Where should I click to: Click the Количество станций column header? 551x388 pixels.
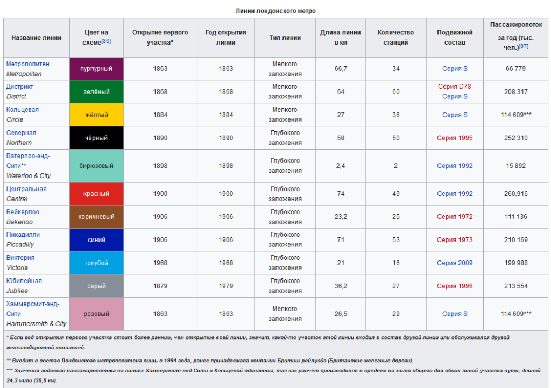pyautogui.click(x=395, y=38)
